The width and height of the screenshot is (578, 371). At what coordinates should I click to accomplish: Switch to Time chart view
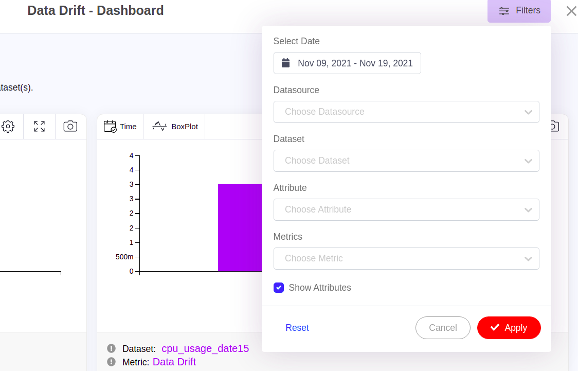point(120,127)
